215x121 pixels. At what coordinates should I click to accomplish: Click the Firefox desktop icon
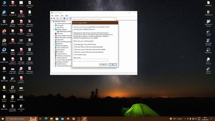4,32
